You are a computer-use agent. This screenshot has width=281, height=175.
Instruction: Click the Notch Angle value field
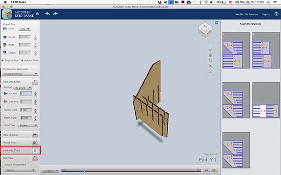(x=26, y=118)
